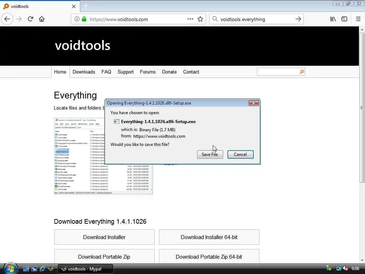Screen dimensions: 365x274
Task: Show site information icon in address bar
Action: click(77, 19)
